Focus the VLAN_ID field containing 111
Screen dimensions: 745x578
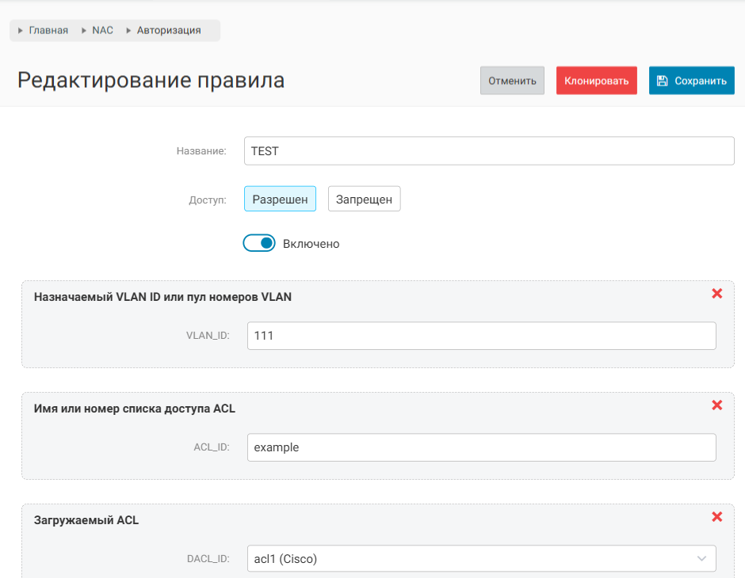tap(481, 336)
